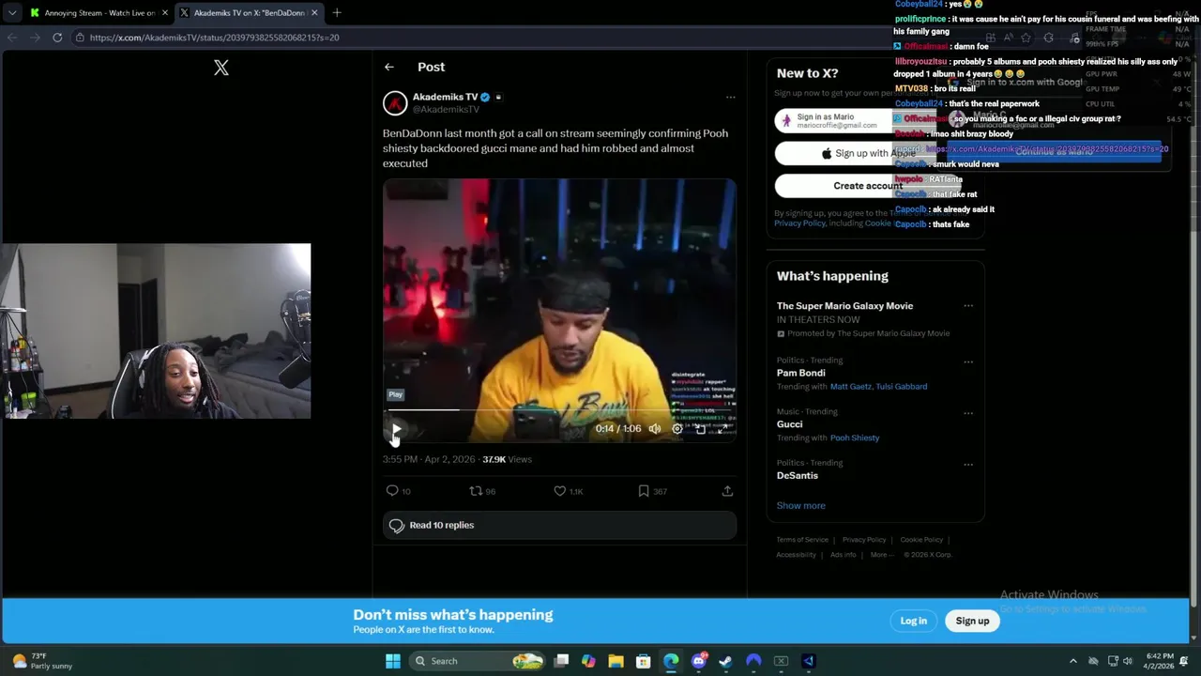
Task: Open Microsoft Edge from the taskbar
Action: [x=671, y=661]
